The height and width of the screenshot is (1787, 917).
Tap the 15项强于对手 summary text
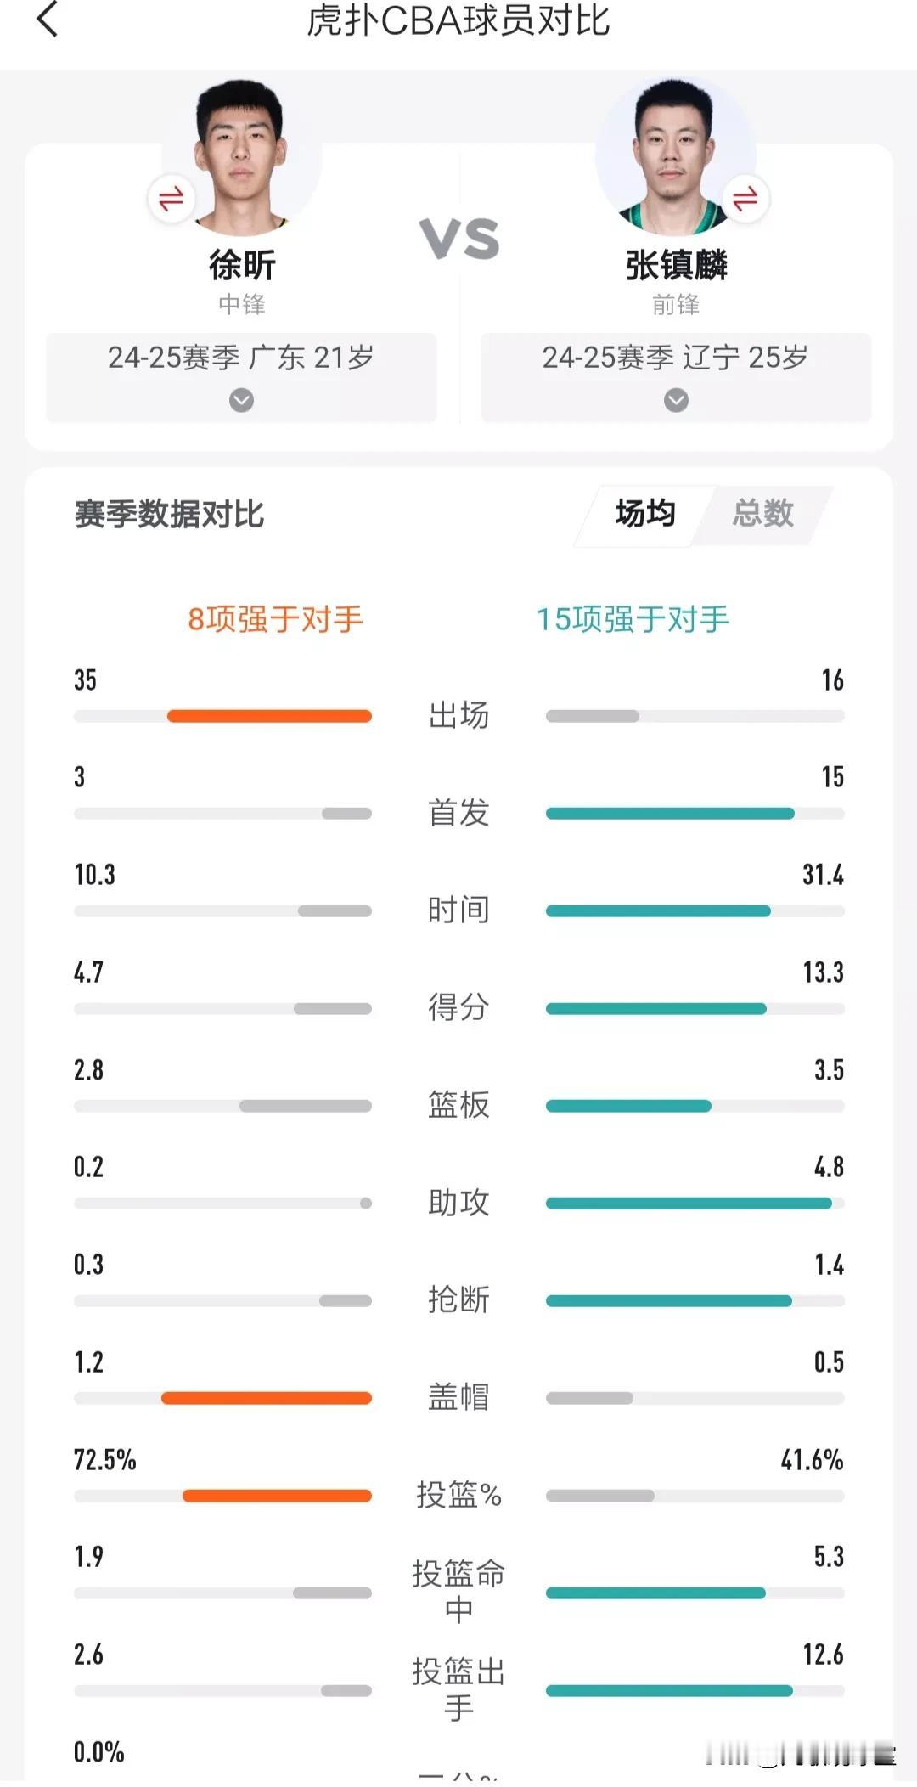click(x=633, y=619)
